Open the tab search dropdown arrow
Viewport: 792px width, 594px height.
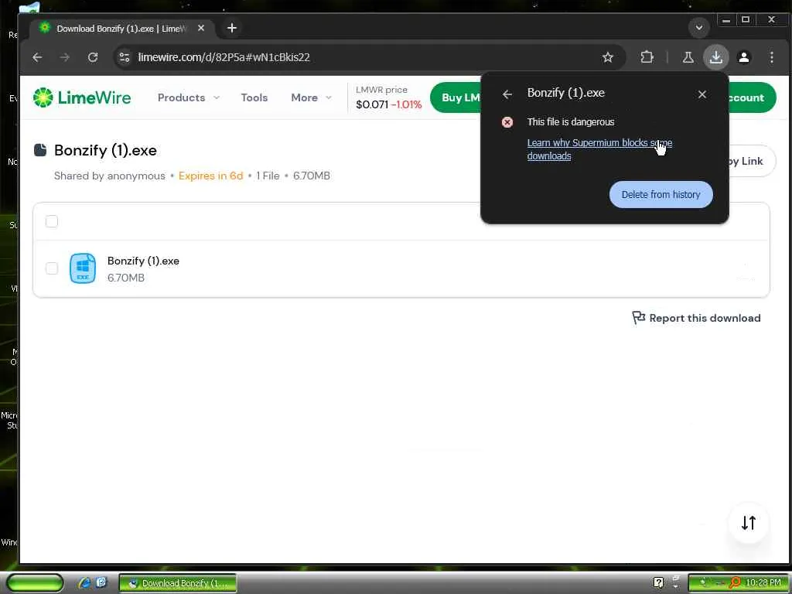pyautogui.click(x=699, y=28)
